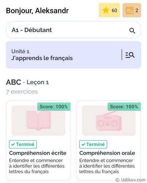Select the Compréhension orale exercise title
The height and width of the screenshot is (183, 147).
(x=107, y=153)
